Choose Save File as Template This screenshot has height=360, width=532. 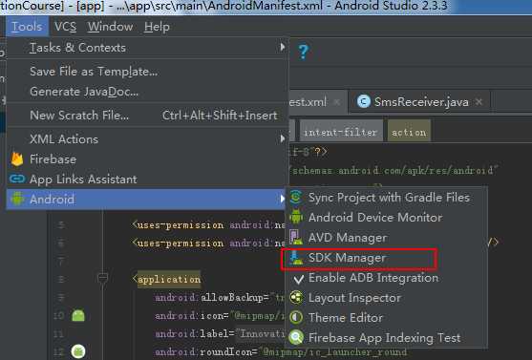(148, 72)
